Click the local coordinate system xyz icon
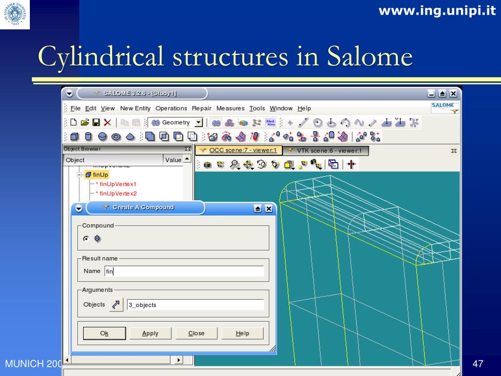 414,122
